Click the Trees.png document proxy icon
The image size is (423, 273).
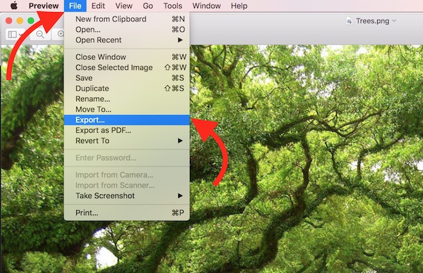(x=349, y=21)
